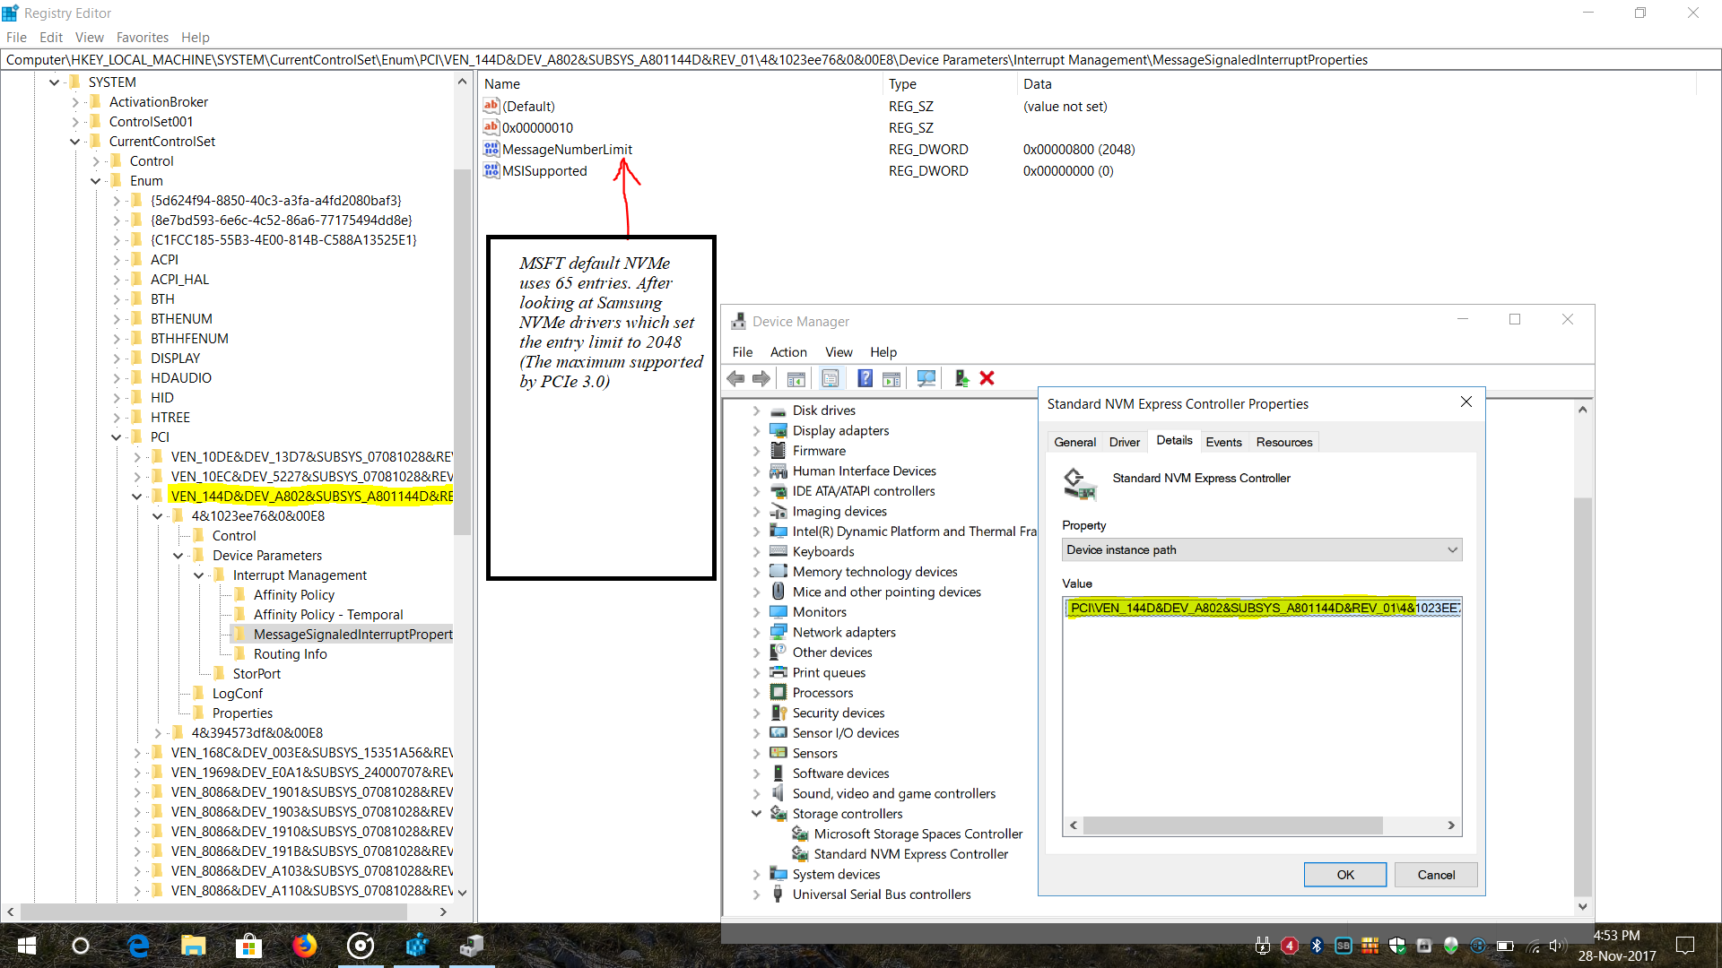Screen dimensions: 1722x968
Task: Select the Routing Info registry key
Action: (290, 653)
